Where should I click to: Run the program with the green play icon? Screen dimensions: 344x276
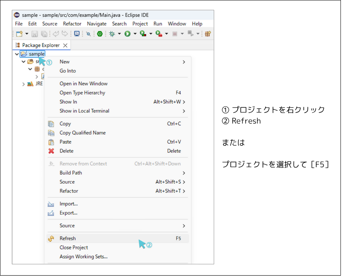128,34
